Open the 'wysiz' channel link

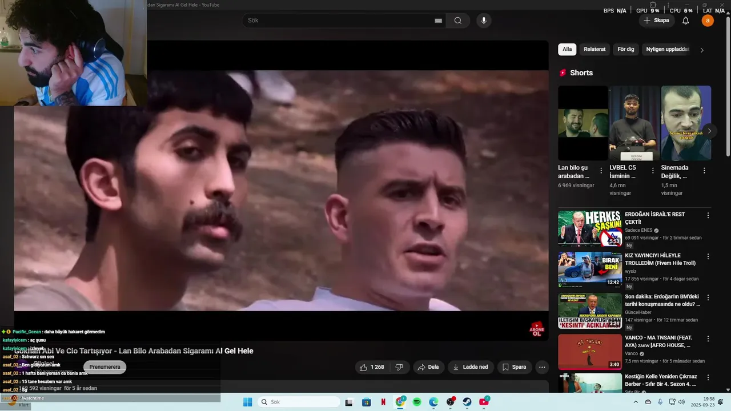point(630,271)
